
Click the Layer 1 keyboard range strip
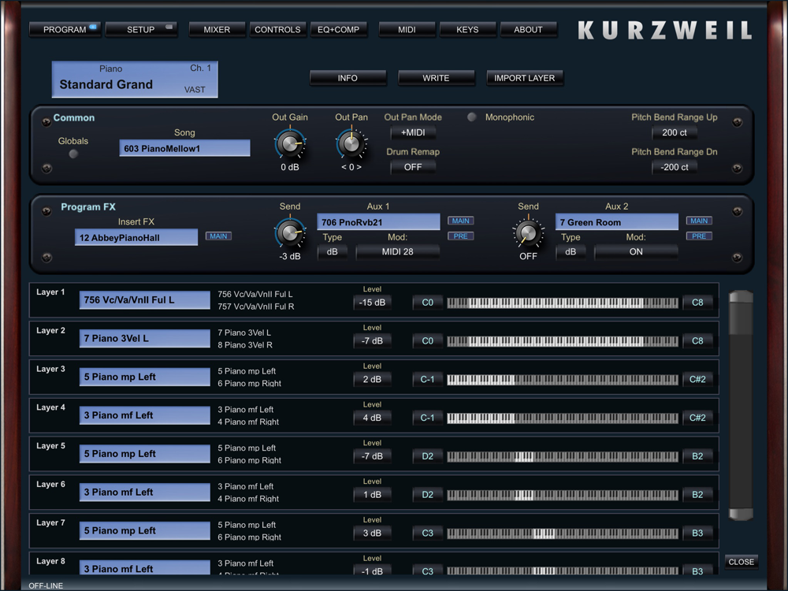[563, 303]
